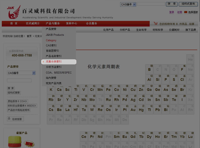The image size is (200, 148).
Task: Click the top 搜索 button
Action: tap(171, 4)
